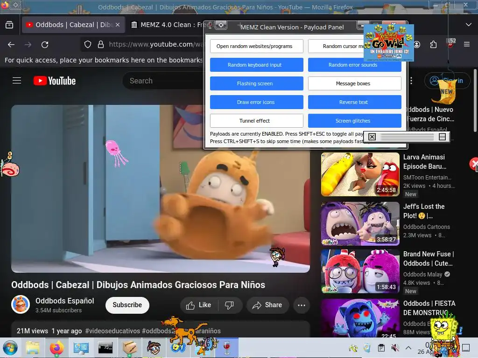
Task: Enable the Tunnel effect payload
Action: [x=257, y=121]
